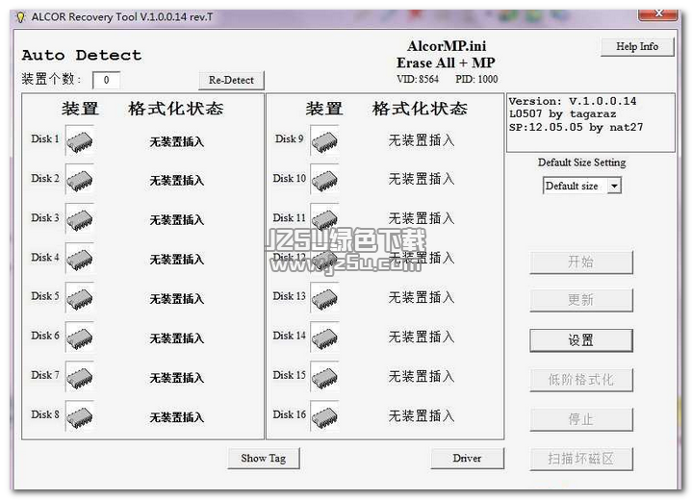
Task: Click the Disk 6 chip icon
Action: pos(80,337)
